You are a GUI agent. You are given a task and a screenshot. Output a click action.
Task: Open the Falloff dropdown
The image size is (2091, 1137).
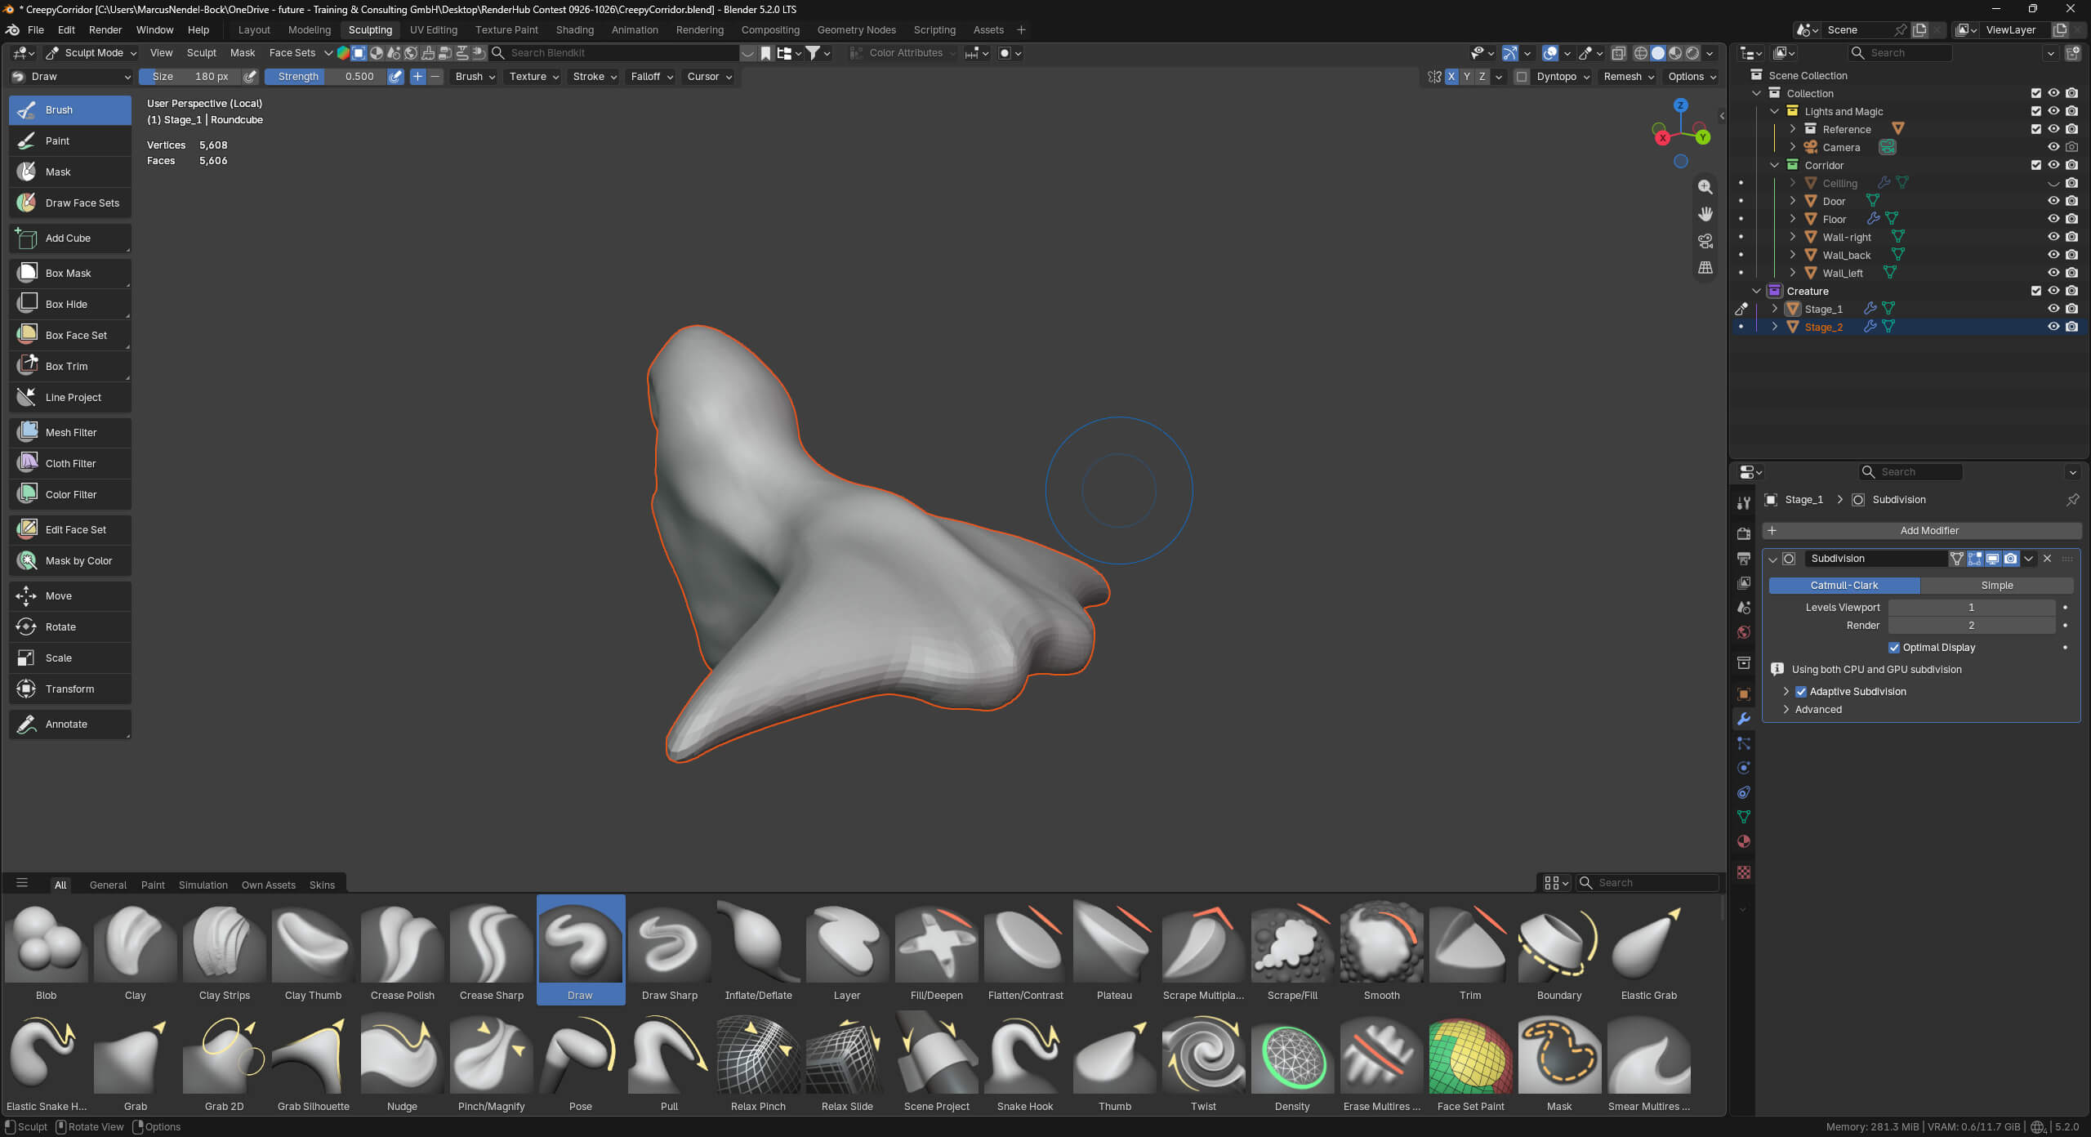tap(652, 76)
